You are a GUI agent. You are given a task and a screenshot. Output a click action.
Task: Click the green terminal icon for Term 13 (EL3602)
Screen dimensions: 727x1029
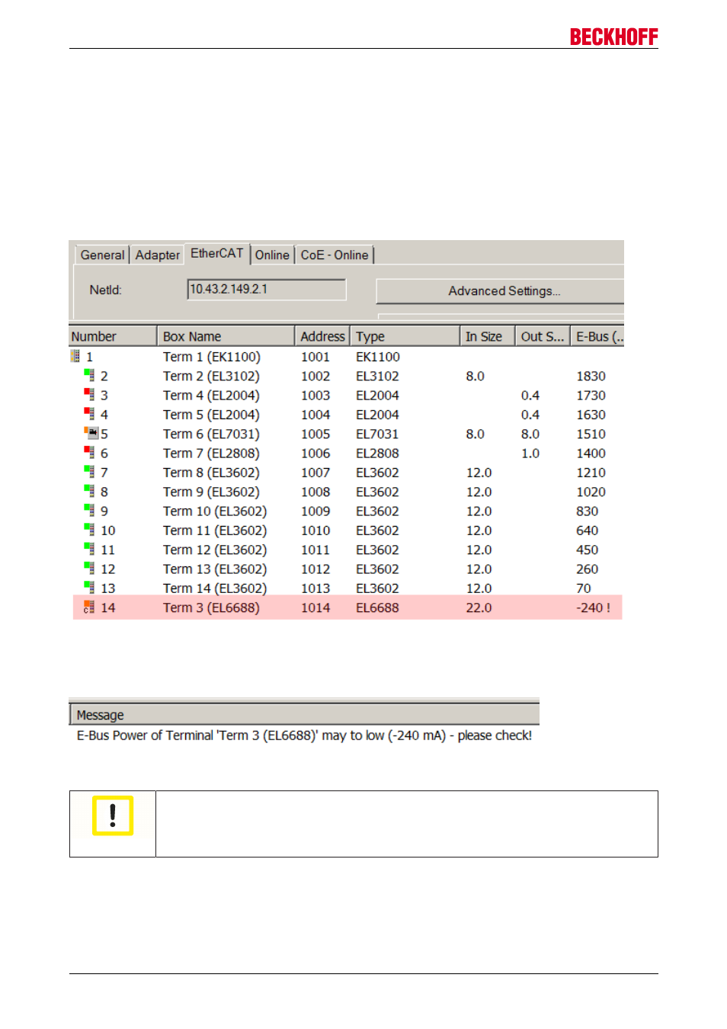click(x=89, y=568)
